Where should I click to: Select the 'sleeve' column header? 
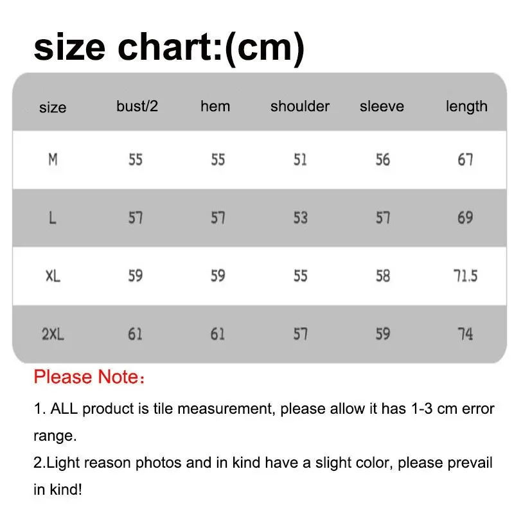point(382,106)
